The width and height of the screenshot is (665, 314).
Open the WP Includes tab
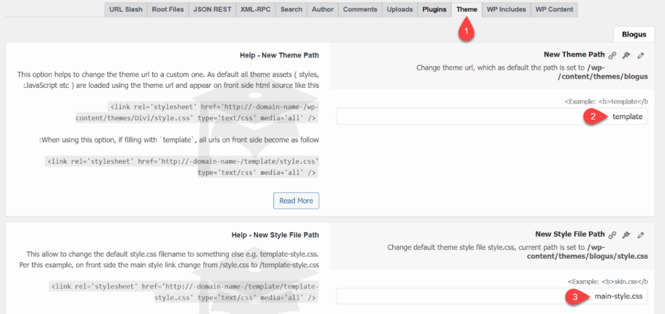click(x=506, y=10)
